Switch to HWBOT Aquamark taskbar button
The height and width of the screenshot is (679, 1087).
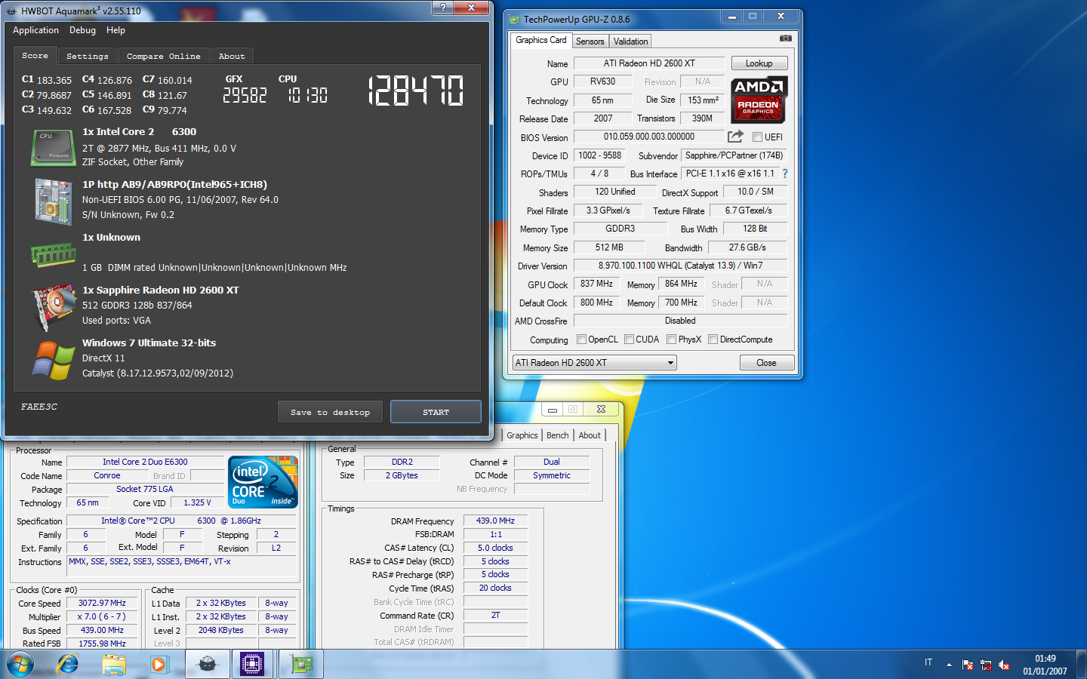pos(207,665)
